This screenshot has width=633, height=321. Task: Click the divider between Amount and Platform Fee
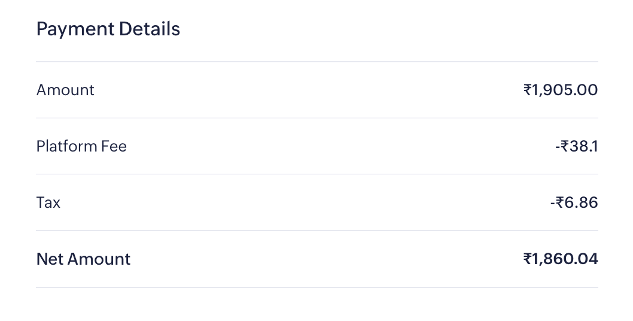(316, 118)
